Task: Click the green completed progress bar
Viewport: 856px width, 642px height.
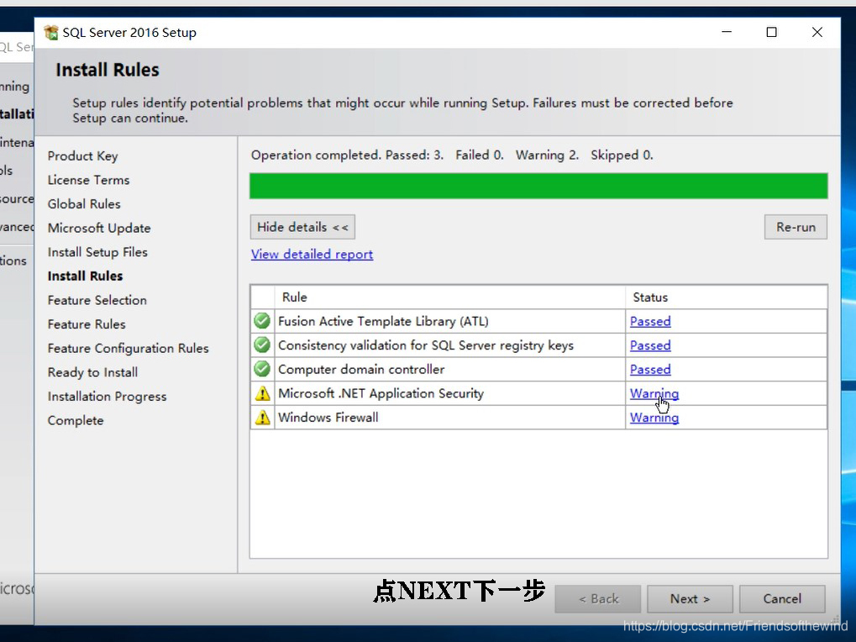Action: pos(538,186)
